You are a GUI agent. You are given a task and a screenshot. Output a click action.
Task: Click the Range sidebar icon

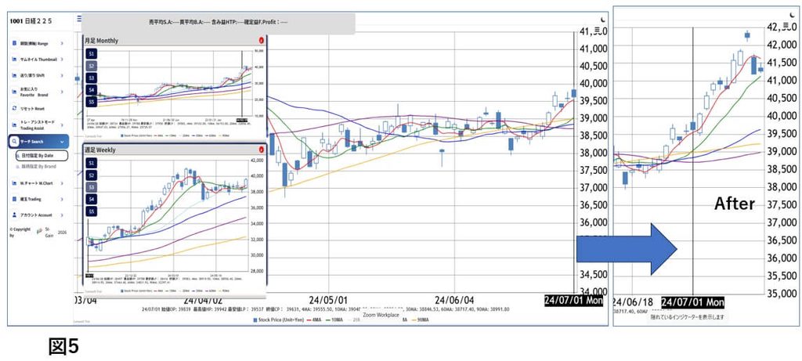pos(14,44)
